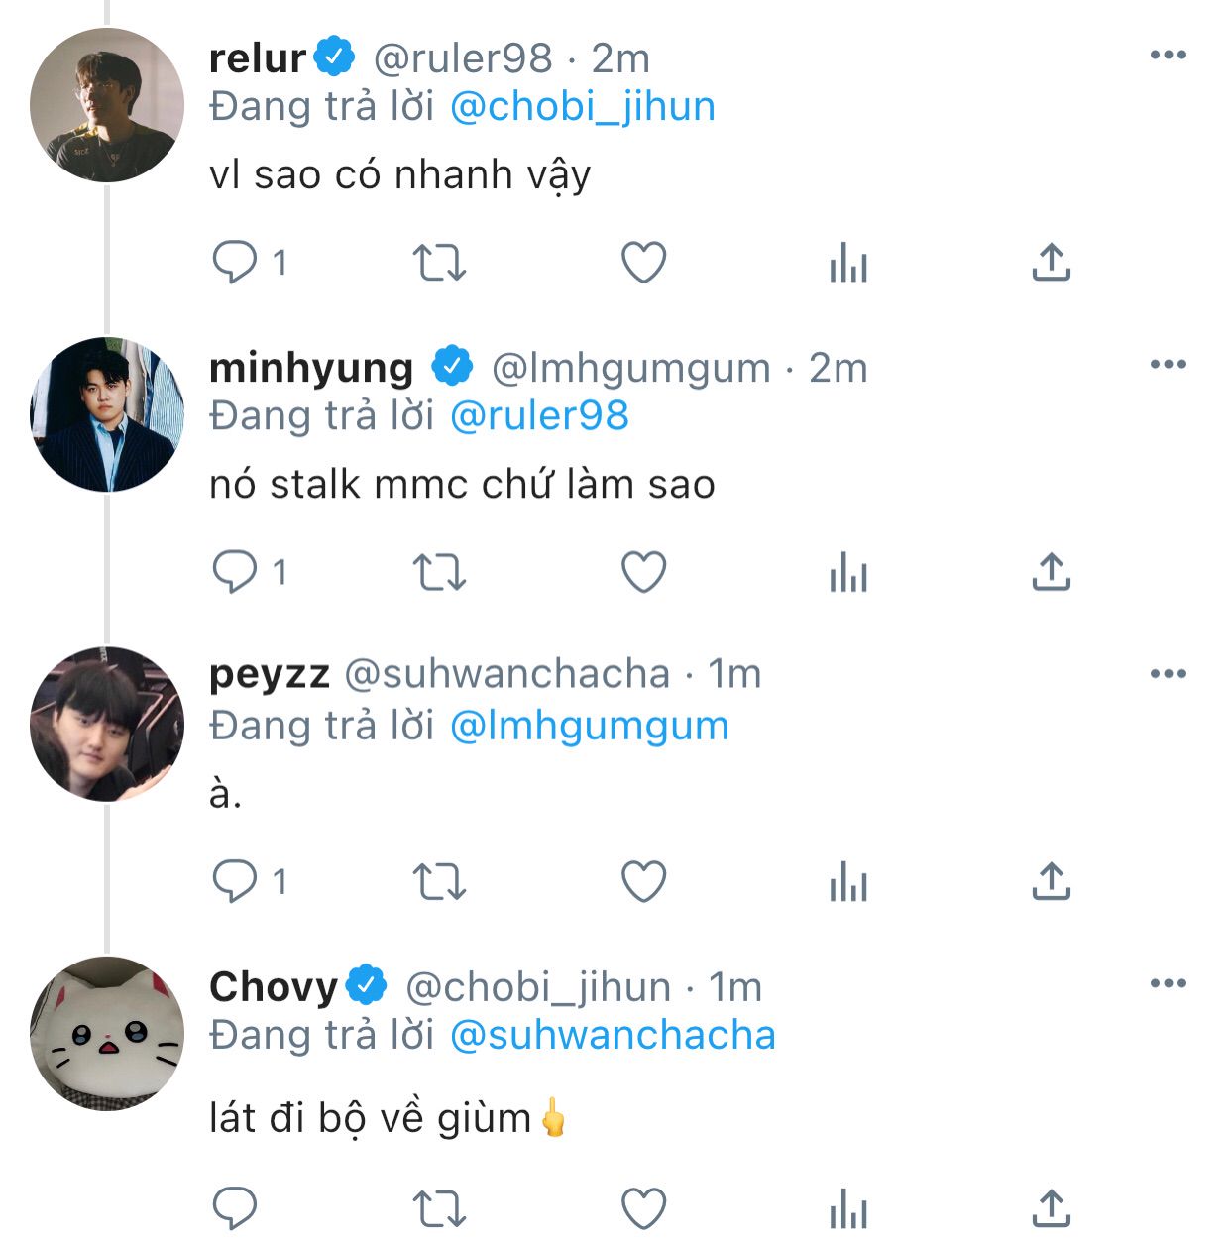
Task: Open the @ruler98 mention link
Action: click(539, 416)
